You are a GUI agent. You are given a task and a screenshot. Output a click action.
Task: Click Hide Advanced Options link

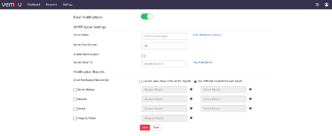pos(207,35)
